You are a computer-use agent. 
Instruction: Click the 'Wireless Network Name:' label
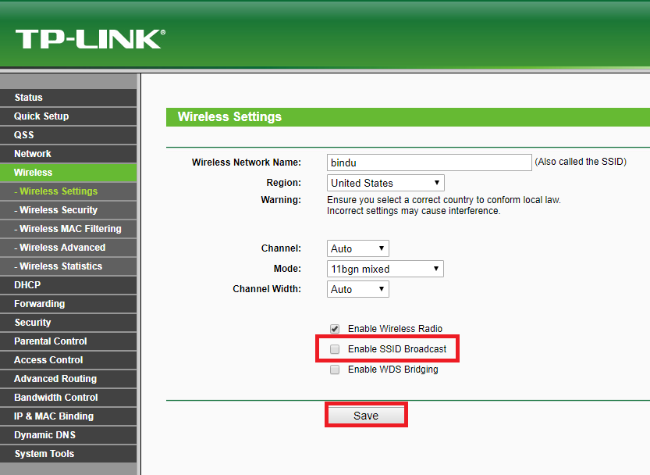point(247,162)
